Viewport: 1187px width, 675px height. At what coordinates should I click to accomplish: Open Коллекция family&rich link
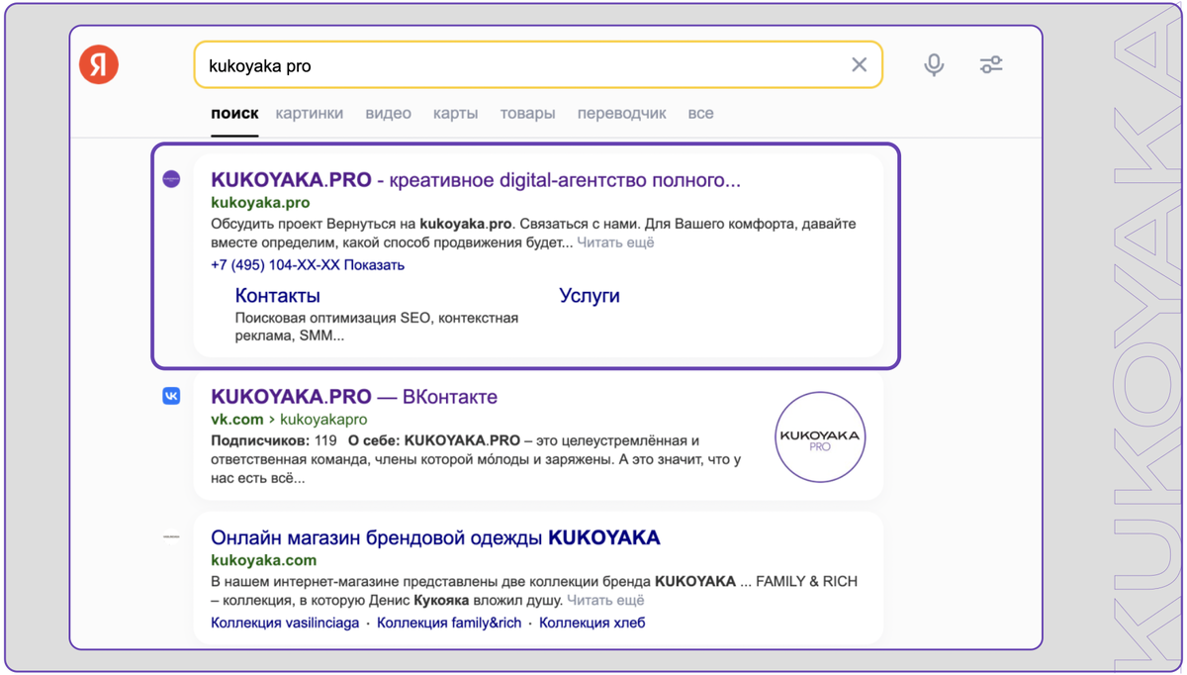pos(449,623)
